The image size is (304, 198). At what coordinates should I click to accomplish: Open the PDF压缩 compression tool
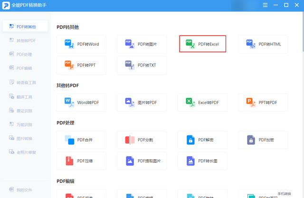81,161
